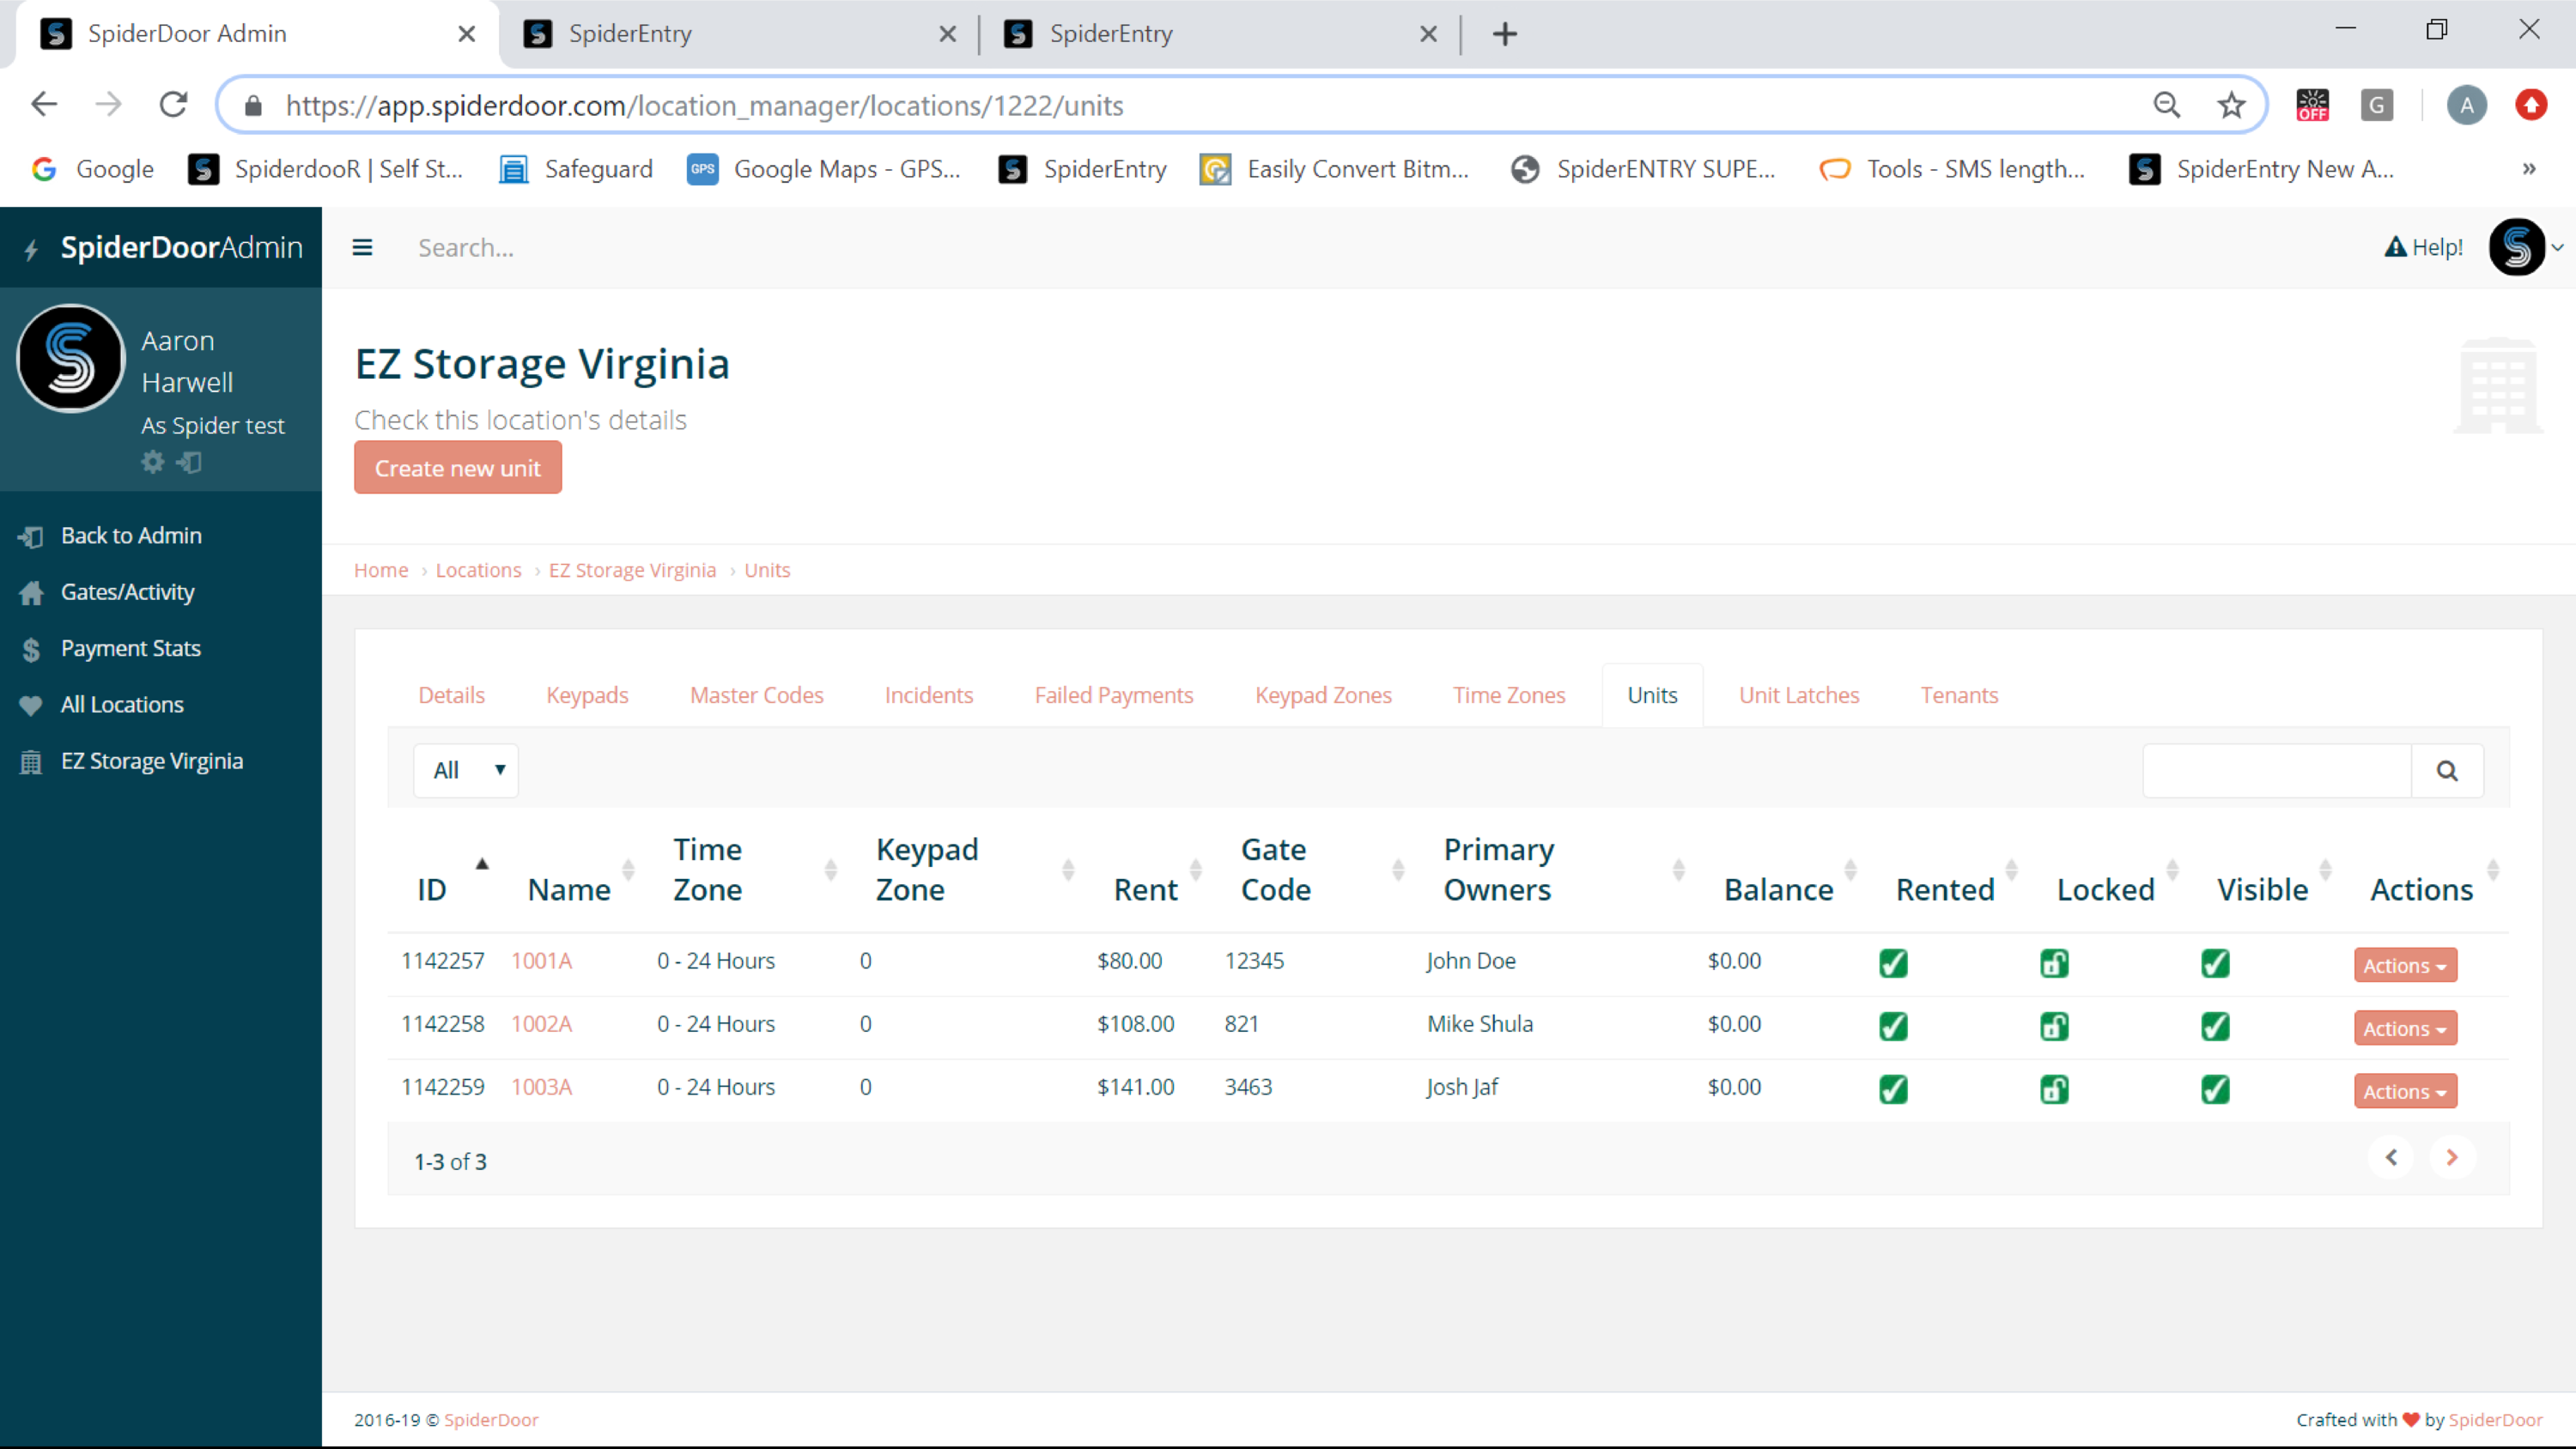Open Google Maps - GPS bookmark
2576x1449 pixels.
coord(824,169)
